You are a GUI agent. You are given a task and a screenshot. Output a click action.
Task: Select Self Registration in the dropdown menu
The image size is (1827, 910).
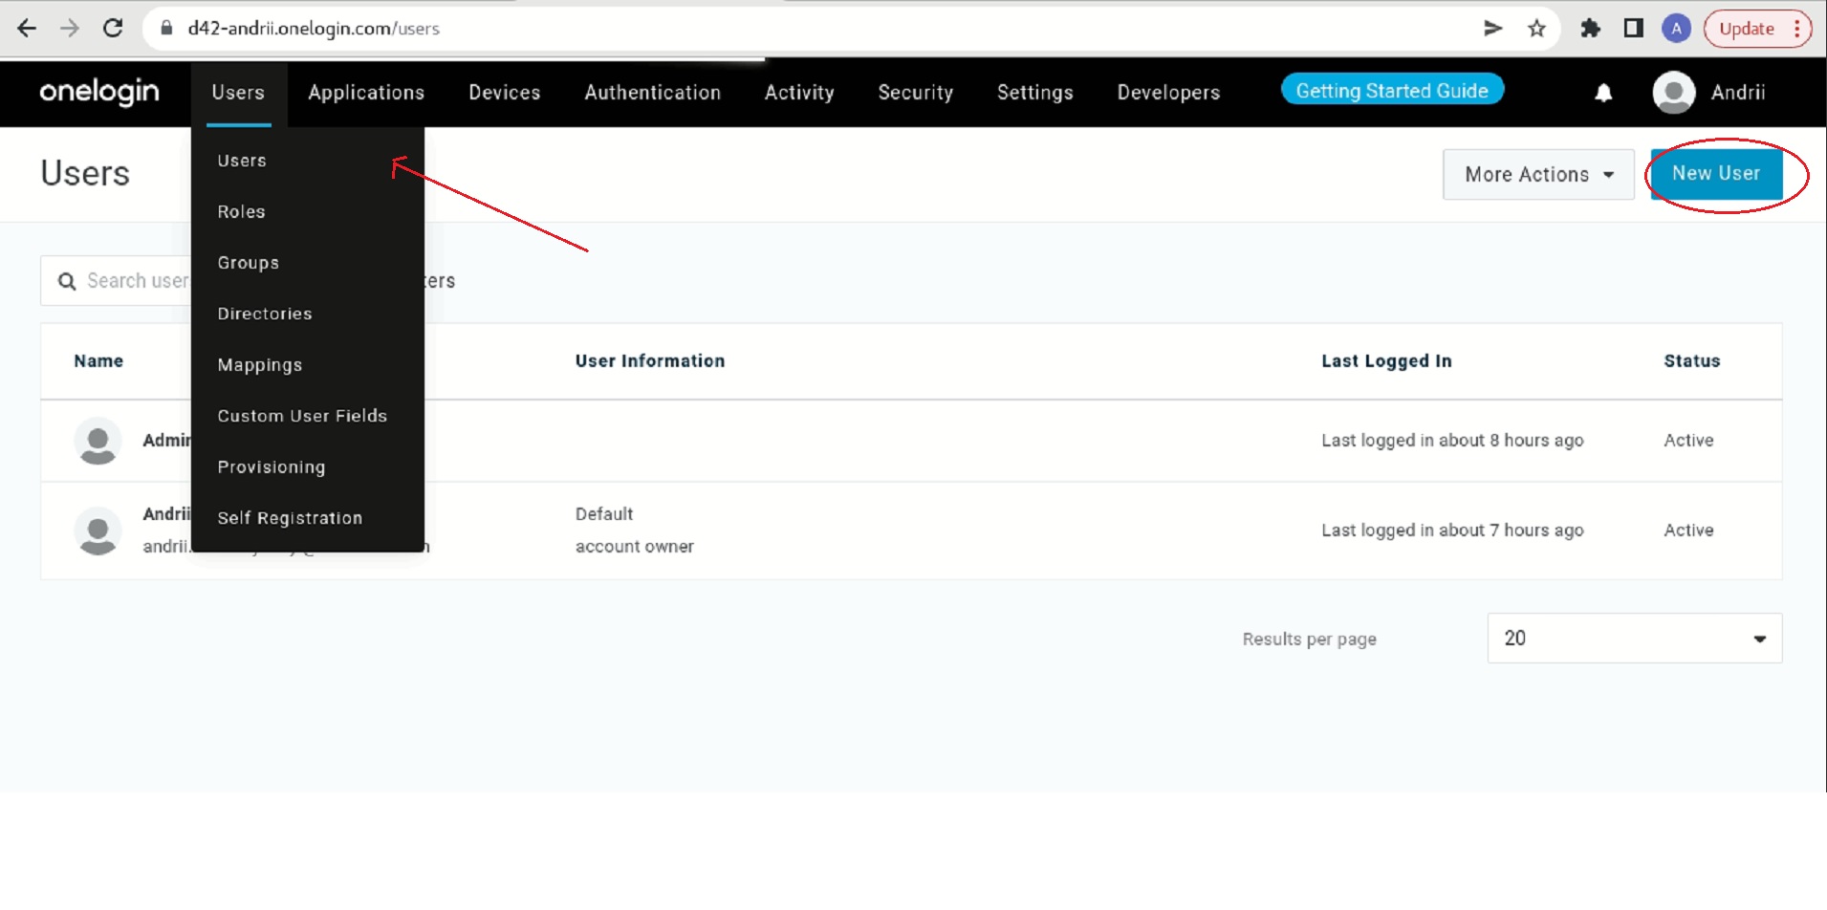(x=290, y=518)
